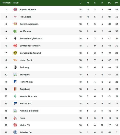The image size is (120, 135).
Task: Click the RB Leipzig crest icon
Action: 15,17
